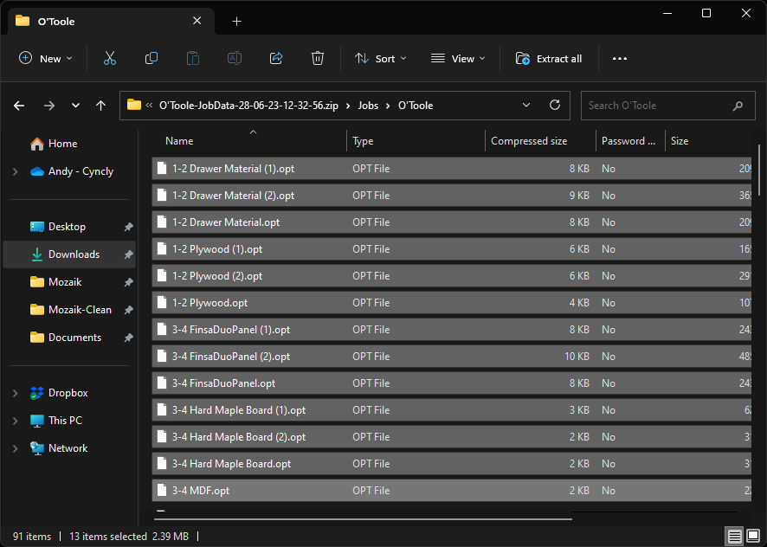Image resolution: width=767 pixels, height=547 pixels.
Task: Switch to details view layout icon
Action: coord(734,537)
